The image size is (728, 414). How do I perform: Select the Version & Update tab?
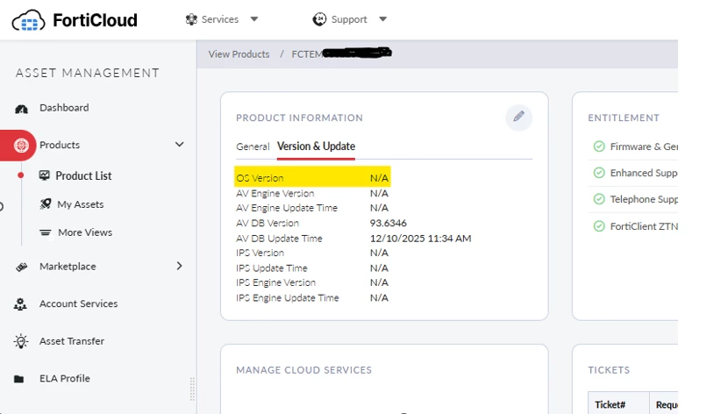point(316,146)
